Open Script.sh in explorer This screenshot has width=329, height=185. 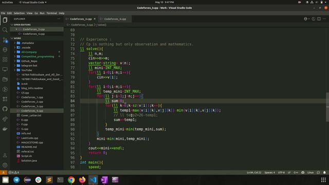pyautogui.click(x=26, y=156)
